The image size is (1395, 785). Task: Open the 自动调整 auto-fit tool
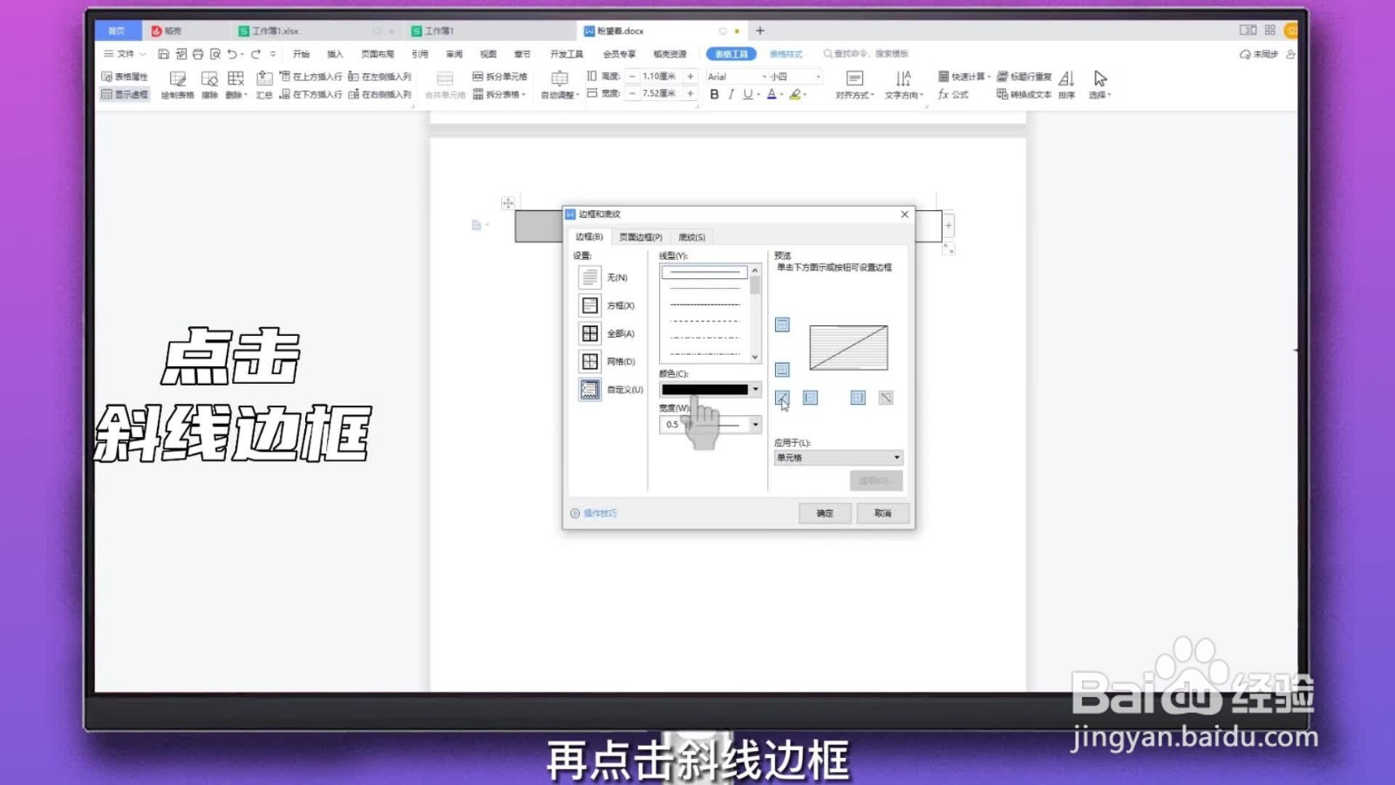click(559, 85)
